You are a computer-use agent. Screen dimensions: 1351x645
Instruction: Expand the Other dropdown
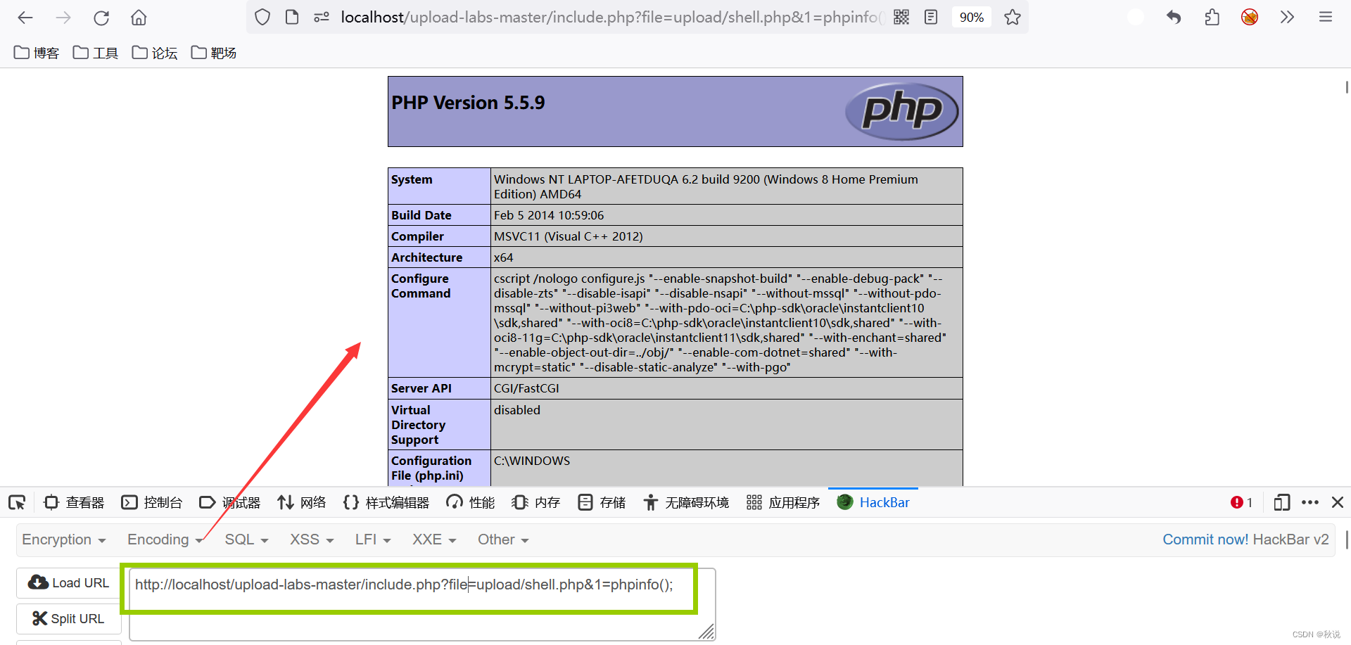point(503,539)
